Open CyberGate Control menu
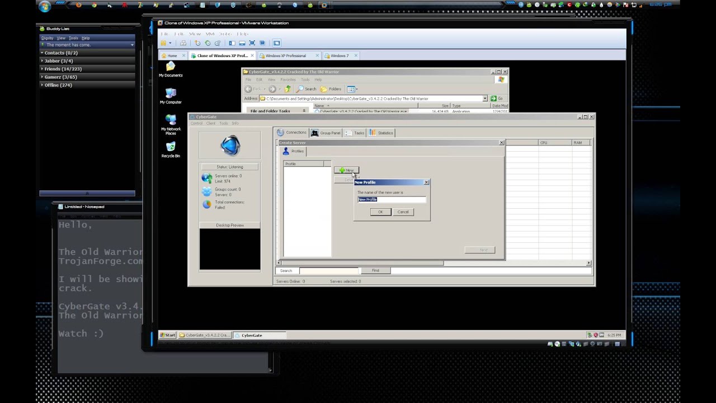Viewport: 716px width, 403px height. tap(196, 123)
